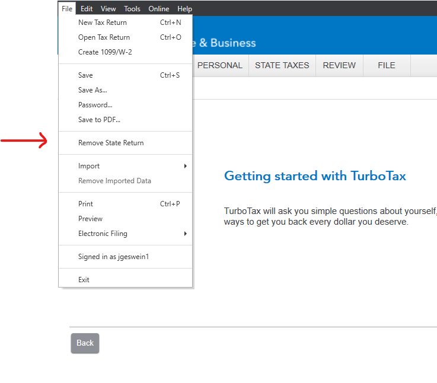This screenshot has height=383, width=437.
Task: Click Create 1099/W-2 menu item
Action: (x=126, y=52)
